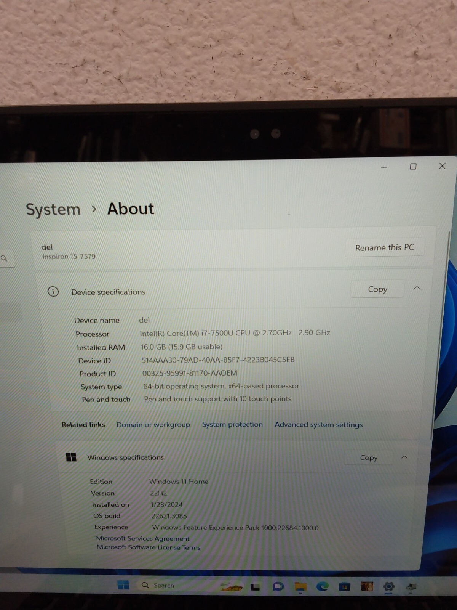Click the magnifier icon in settings sidebar
This screenshot has height=610, width=457.
pyautogui.click(x=4, y=258)
